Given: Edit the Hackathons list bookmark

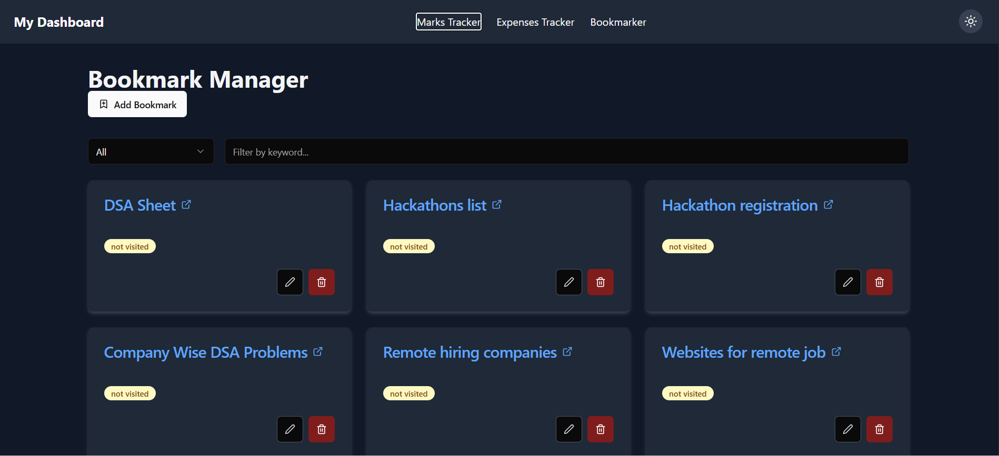Looking at the screenshot, I should [x=569, y=282].
